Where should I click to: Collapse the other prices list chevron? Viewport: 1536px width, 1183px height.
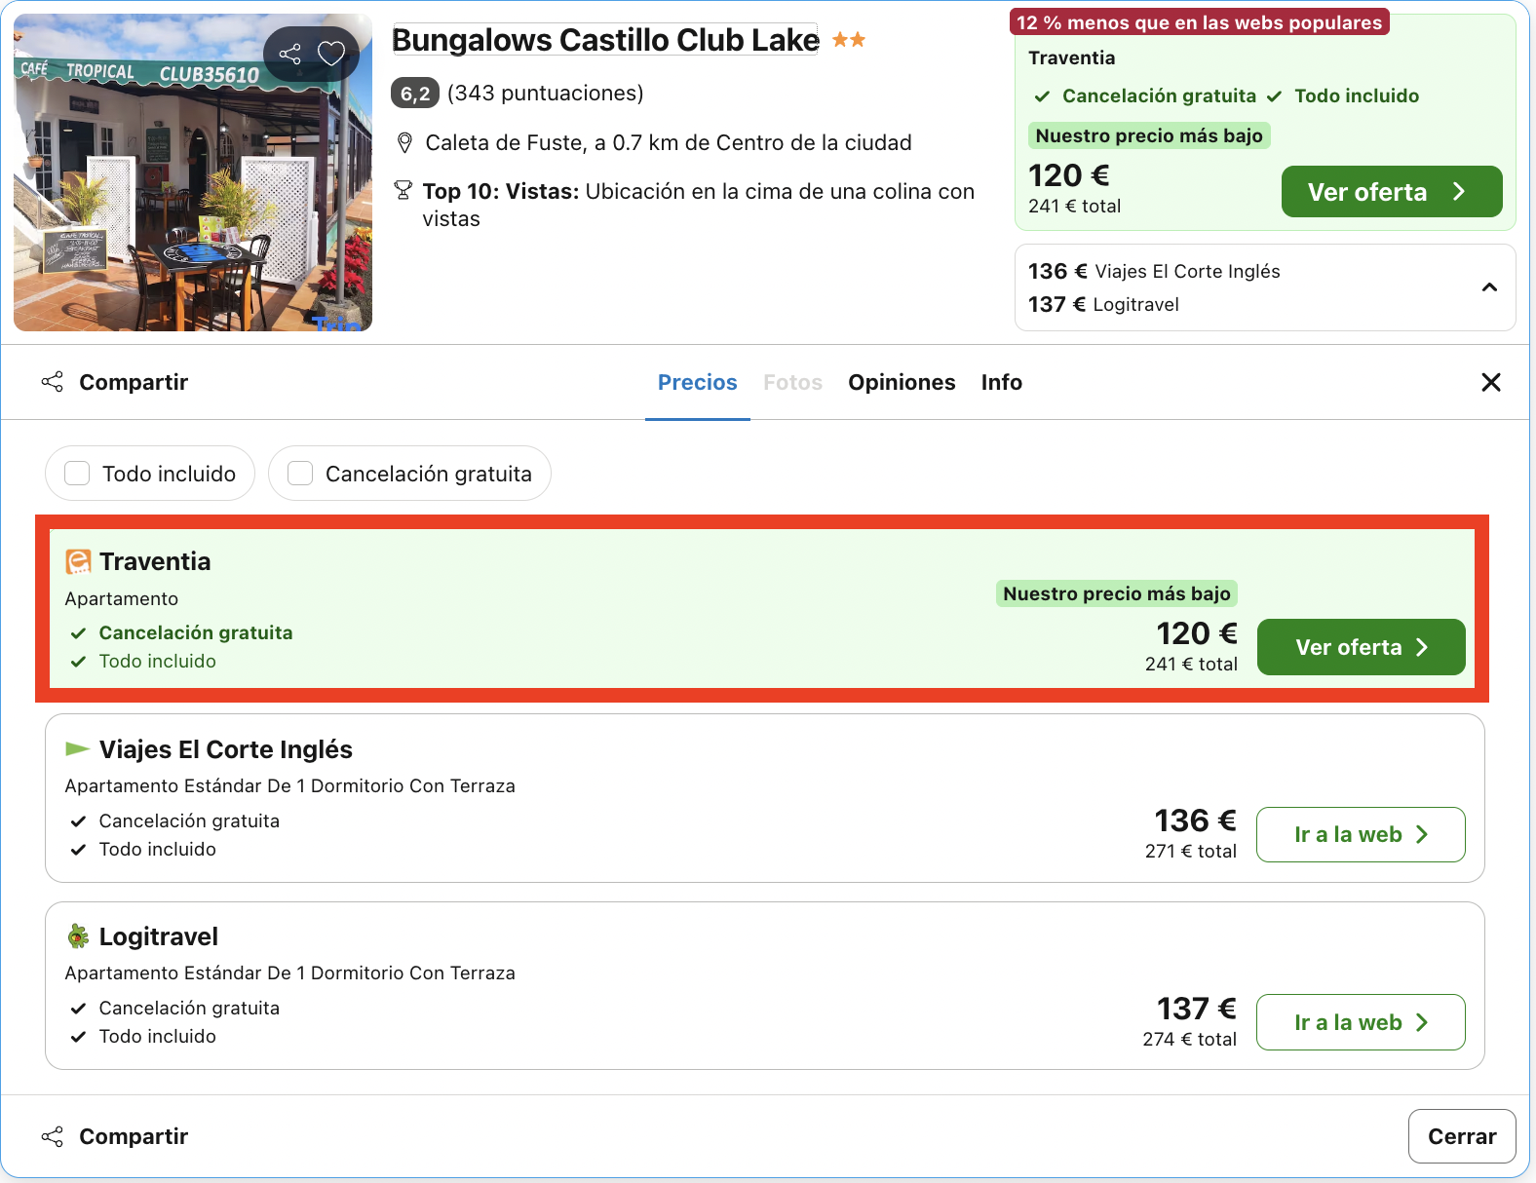[1489, 287]
